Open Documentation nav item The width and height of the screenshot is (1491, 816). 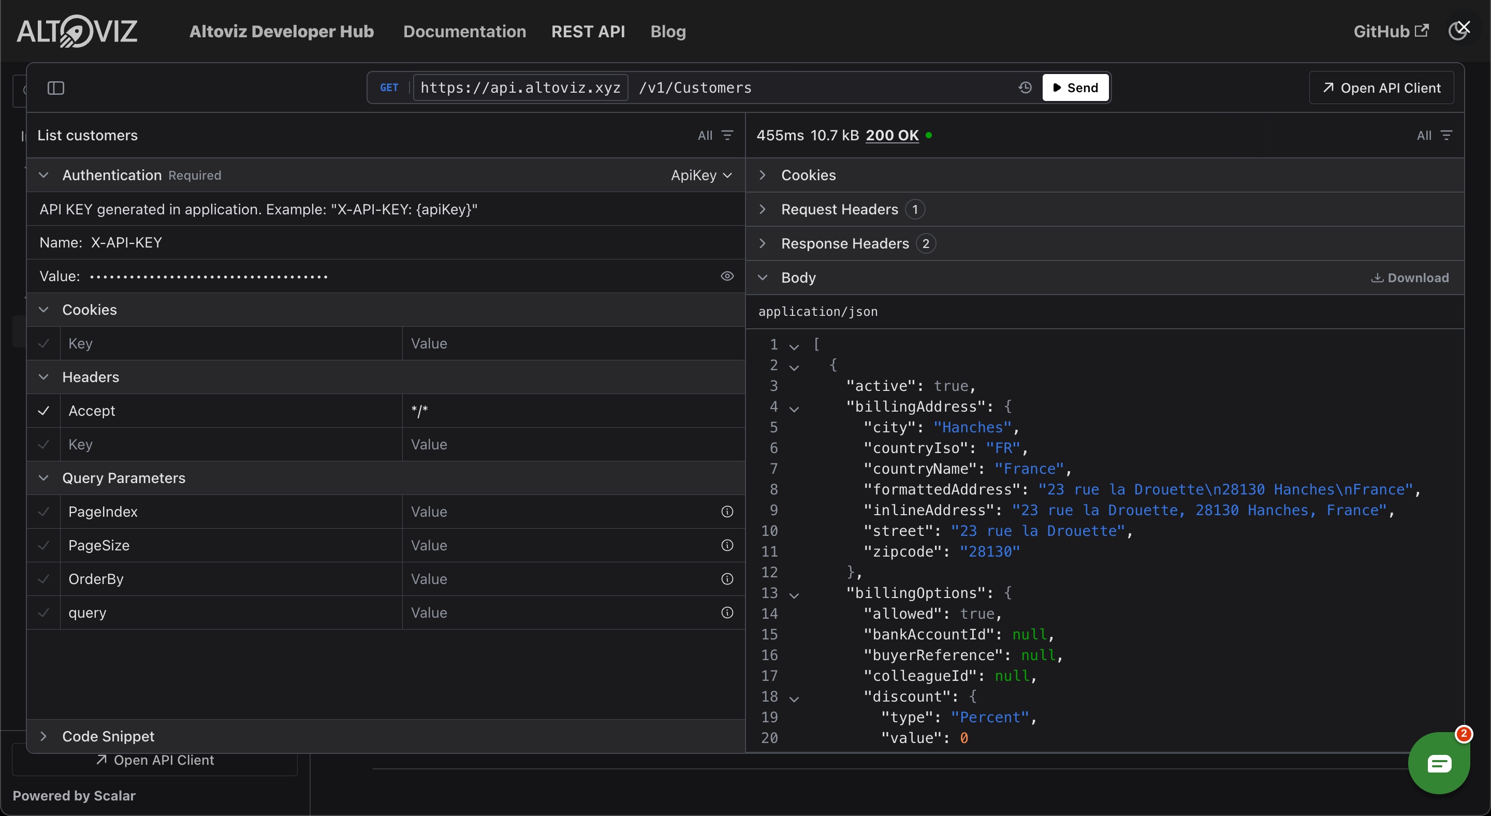click(x=464, y=31)
